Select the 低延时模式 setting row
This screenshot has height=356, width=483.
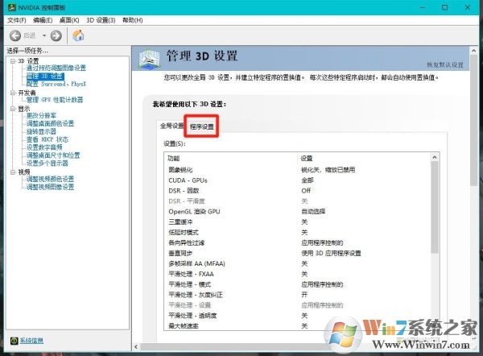(298, 233)
